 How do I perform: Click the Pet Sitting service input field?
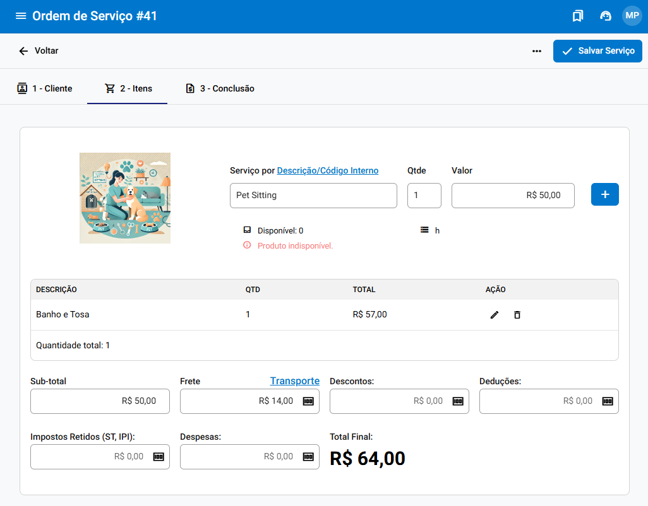tap(313, 196)
